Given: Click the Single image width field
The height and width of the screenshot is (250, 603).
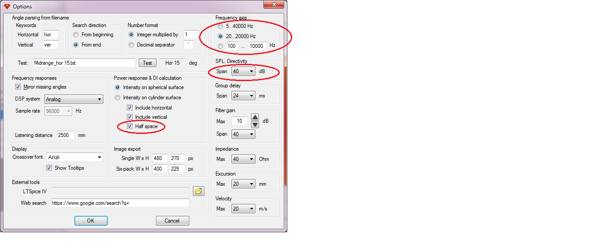Looking at the screenshot, I should (160, 158).
